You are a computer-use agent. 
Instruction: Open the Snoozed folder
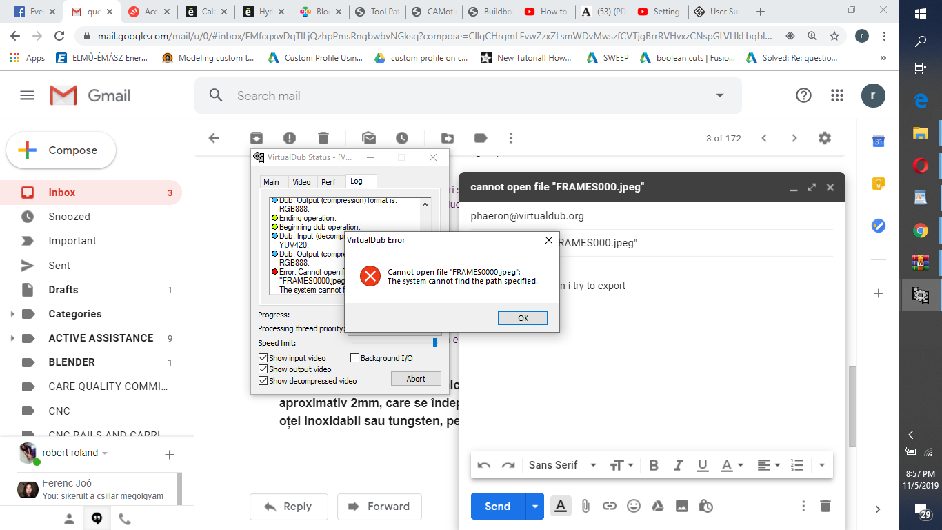point(91,217)
